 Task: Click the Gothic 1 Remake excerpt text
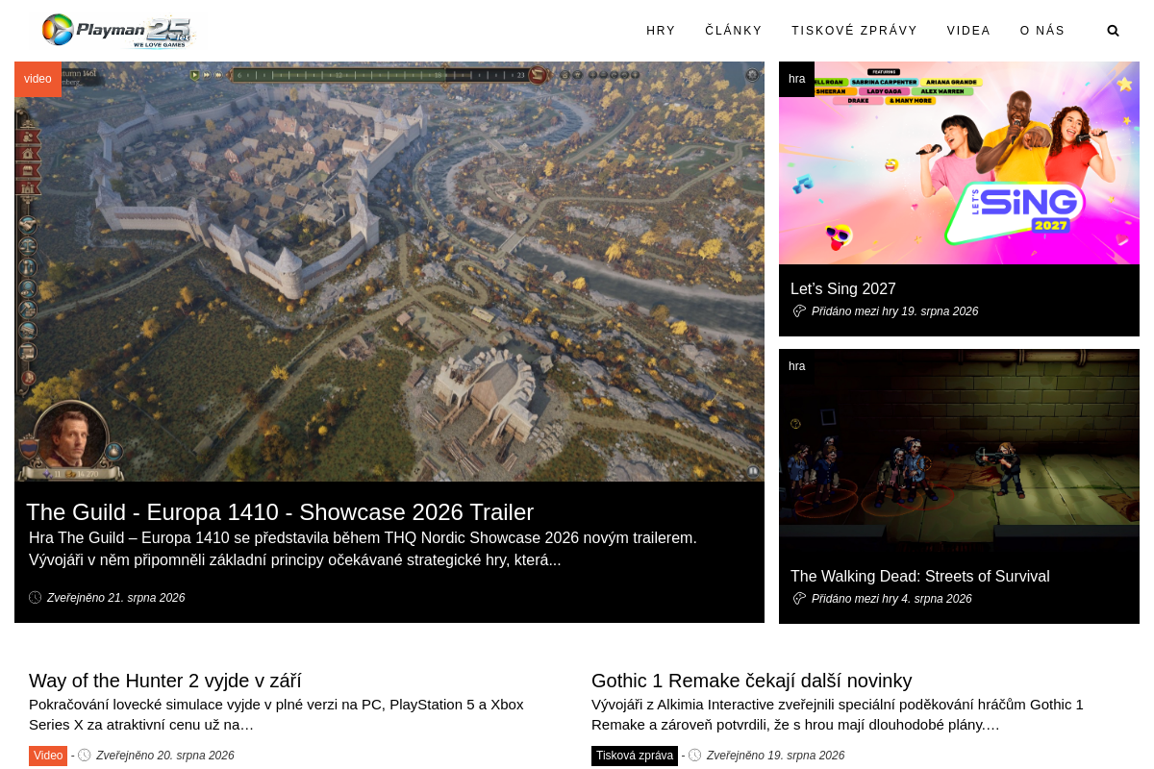click(x=838, y=714)
